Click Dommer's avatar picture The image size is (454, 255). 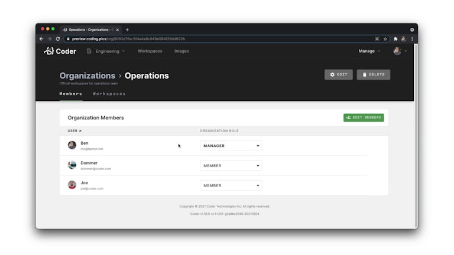click(72, 165)
